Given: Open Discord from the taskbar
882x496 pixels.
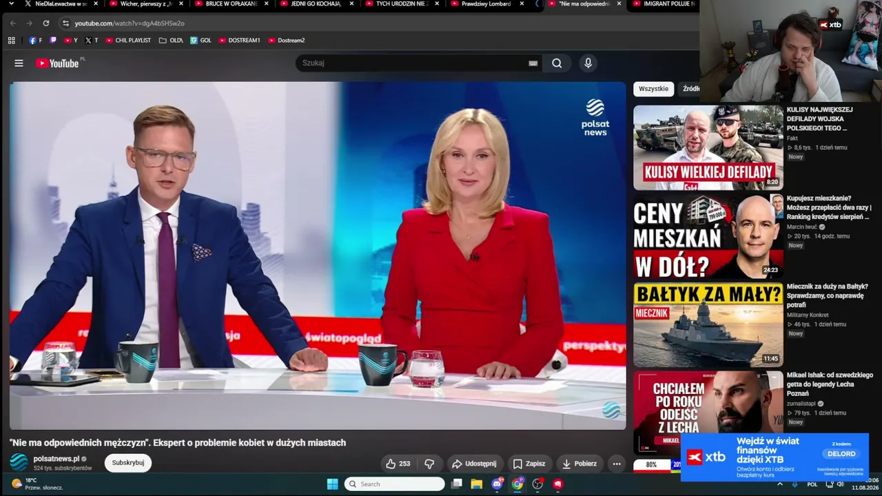Looking at the screenshot, I should tap(497, 484).
